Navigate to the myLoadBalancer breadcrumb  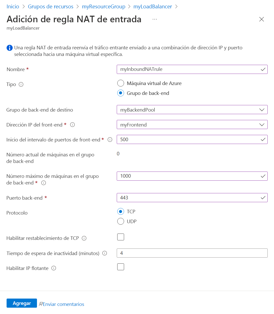tap(152, 6)
